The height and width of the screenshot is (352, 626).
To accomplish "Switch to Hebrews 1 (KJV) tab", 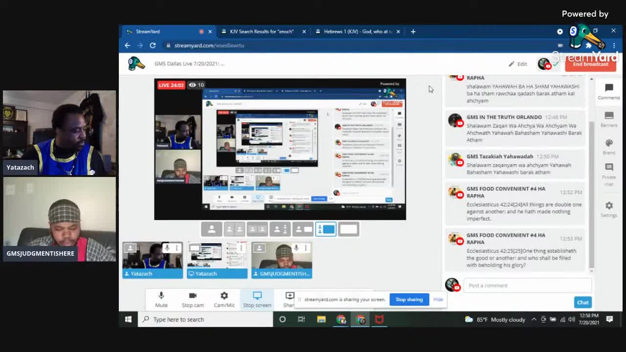I will pos(358,31).
